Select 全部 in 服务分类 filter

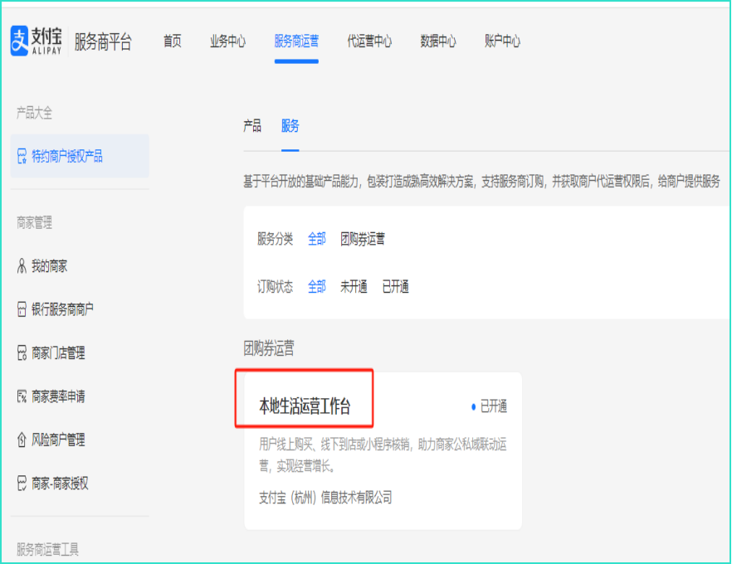pos(317,239)
